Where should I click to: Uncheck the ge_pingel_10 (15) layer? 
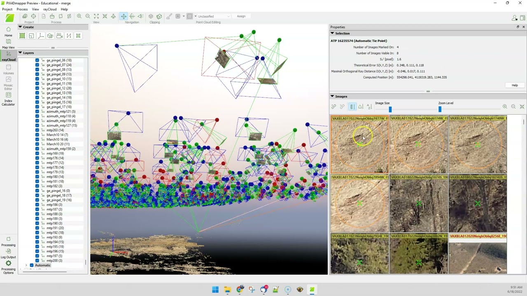(37, 79)
